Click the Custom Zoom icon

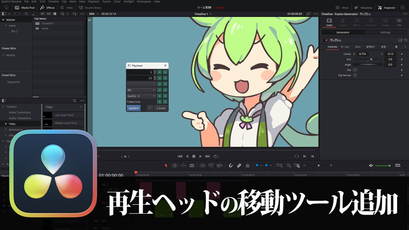(297, 165)
